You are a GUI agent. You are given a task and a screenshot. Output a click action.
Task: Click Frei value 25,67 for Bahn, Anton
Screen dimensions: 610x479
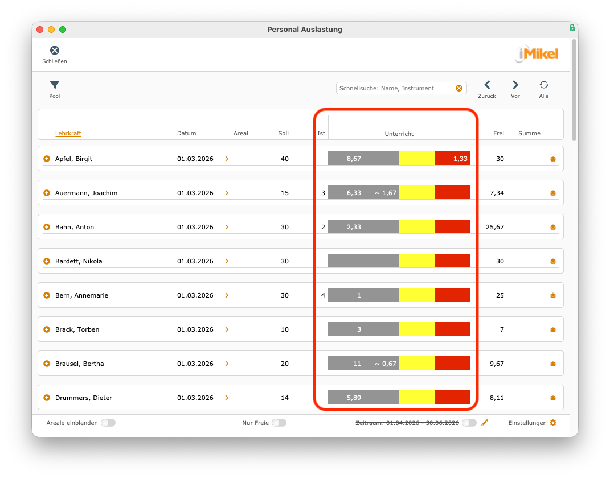click(x=495, y=227)
